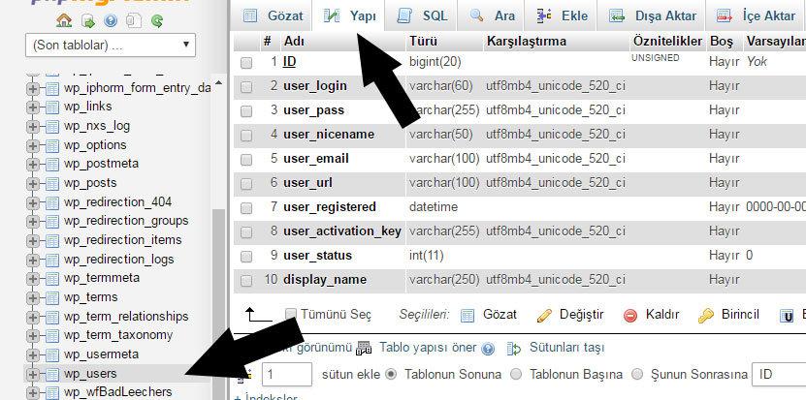Screen dimensions: 806x400
Task: Open the Dışa Aktar tab
Action: click(653, 15)
